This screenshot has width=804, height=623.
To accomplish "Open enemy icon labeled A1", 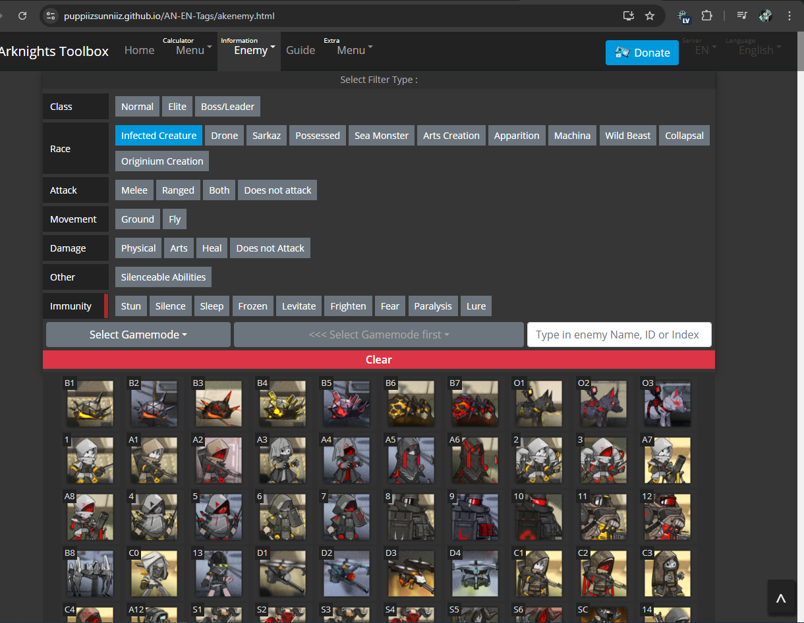I will point(154,460).
